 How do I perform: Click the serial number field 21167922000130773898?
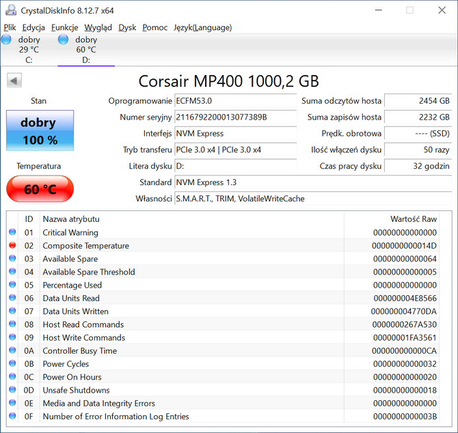click(x=235, y=117)
